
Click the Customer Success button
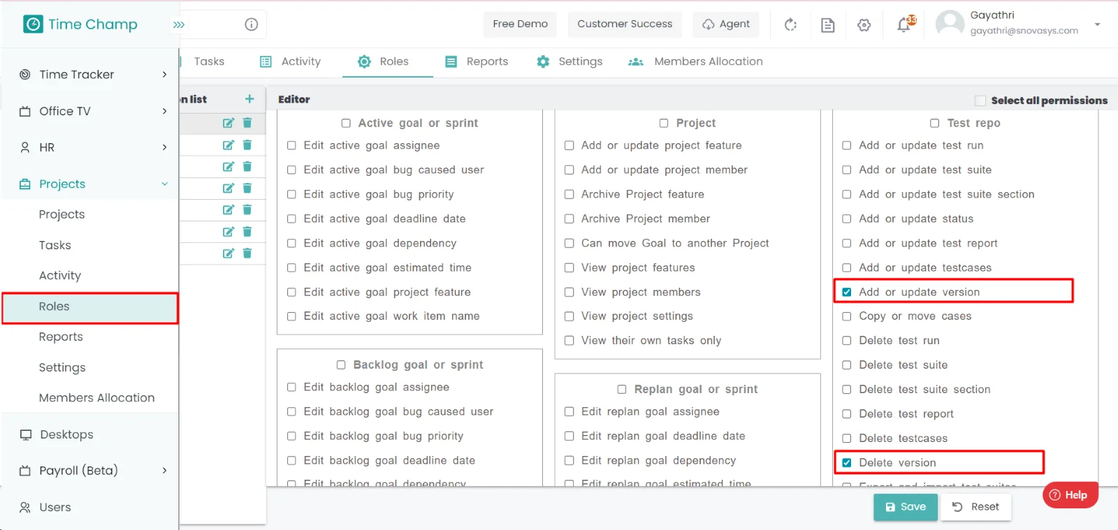625,24
